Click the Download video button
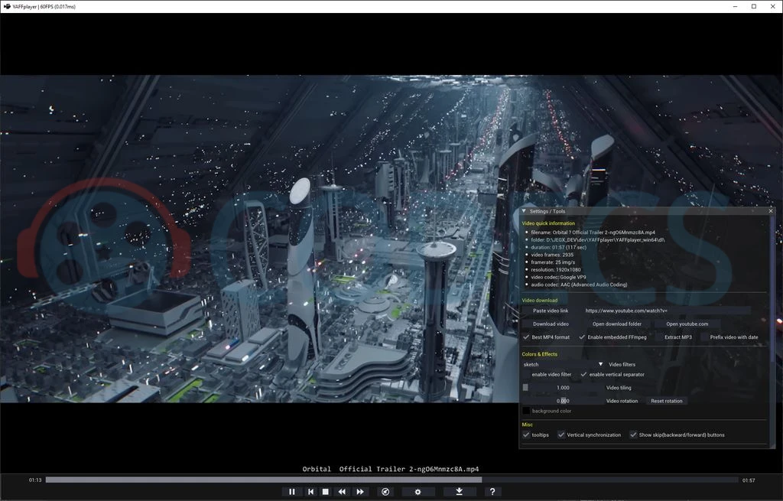783x501 pixels. click(551, 324)
